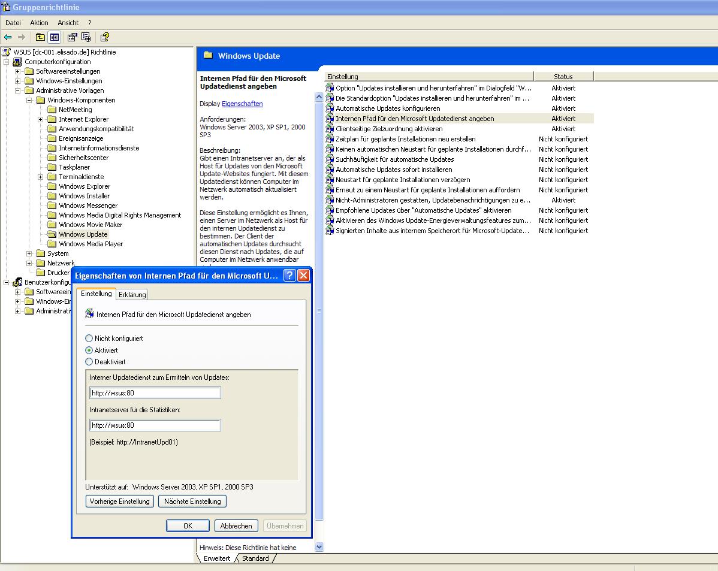Screen dimensions: 718x571
Task: Click the statistics intranet server input field
Action: [x=155, y=425]
